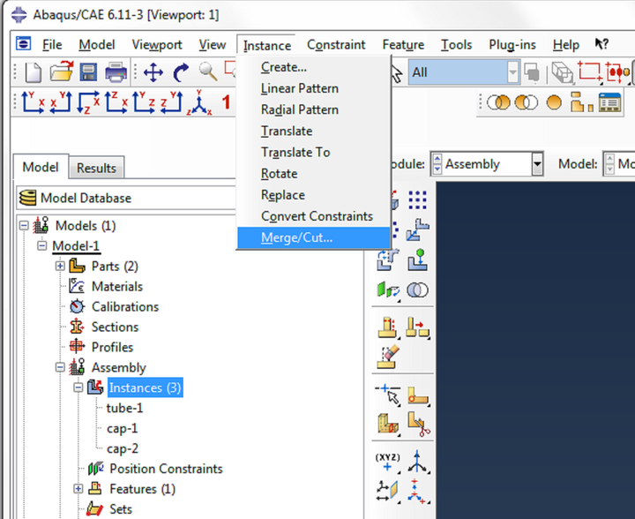Apply the isometric view icon
This screenshot has height=519, width=635.
pyautogui.click(x=199, y=102)
